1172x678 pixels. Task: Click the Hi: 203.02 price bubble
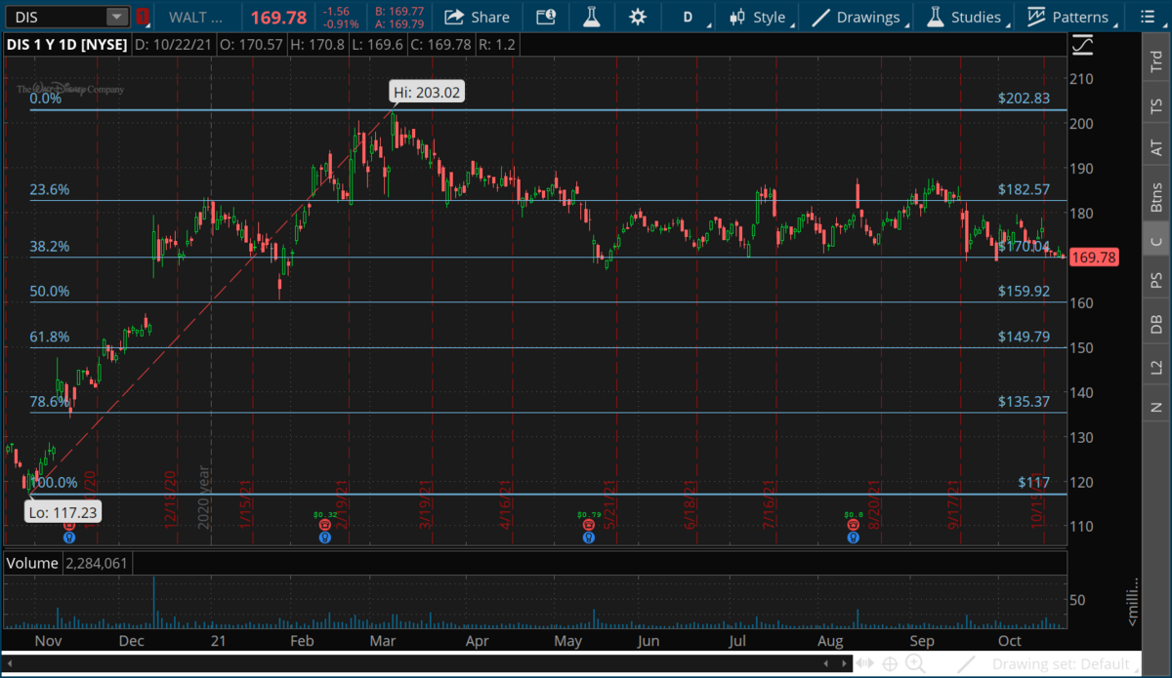425,92
